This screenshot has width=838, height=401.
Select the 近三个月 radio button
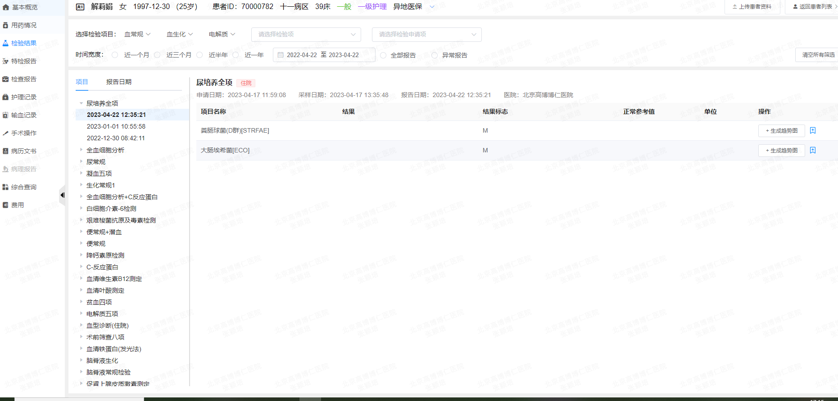[157, 55]
